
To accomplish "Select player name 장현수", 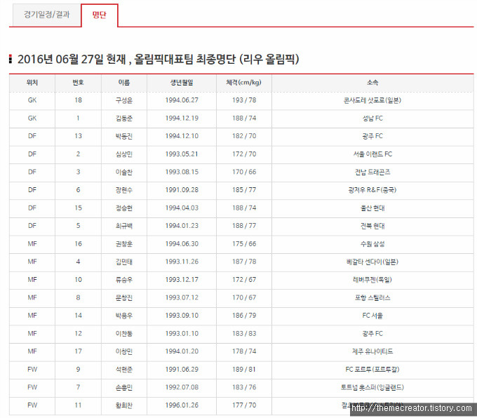I will [124, 190].
